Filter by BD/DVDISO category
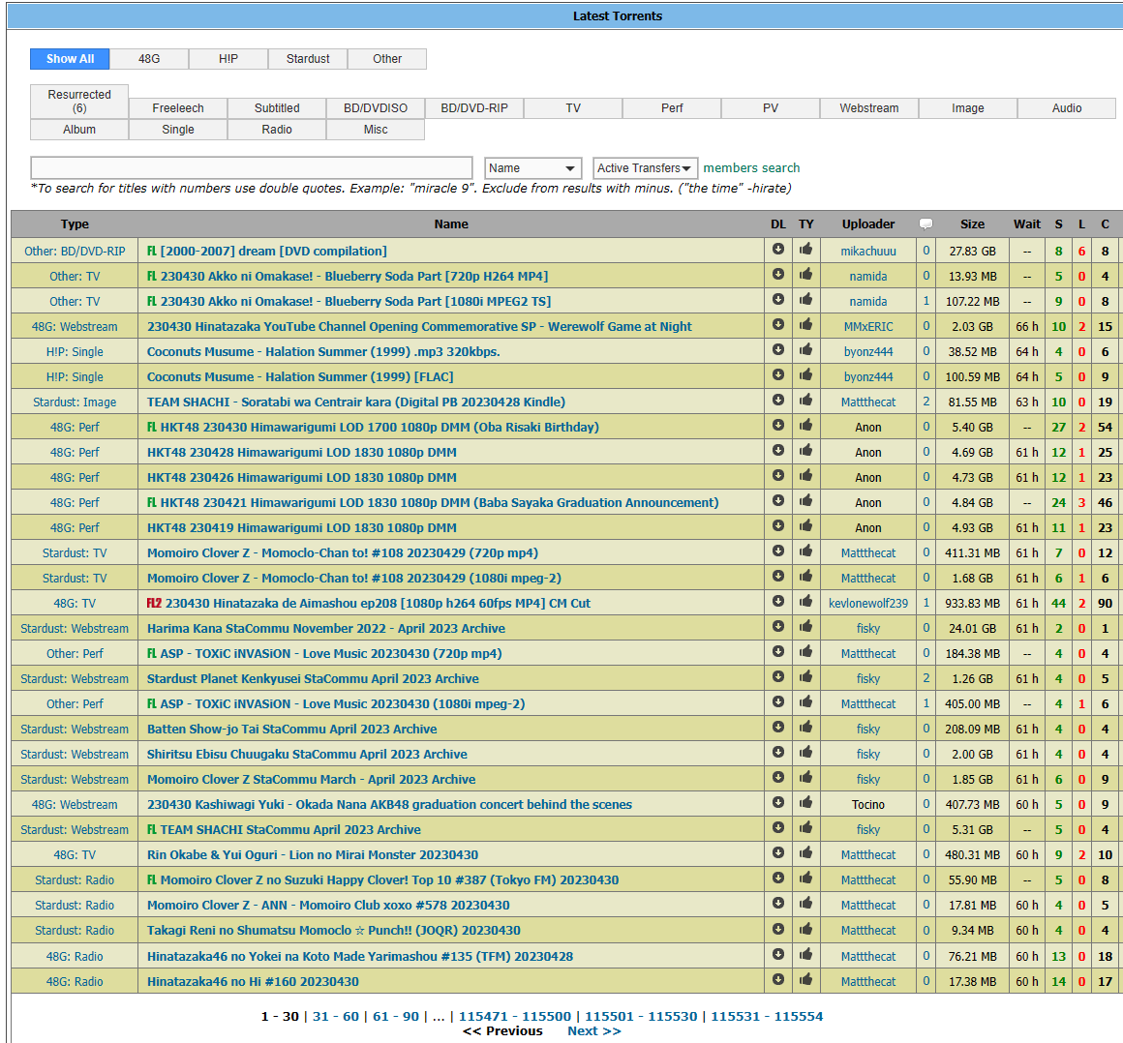Image resolution: width=1123 pixels, height=1043 pixels. click(376, 108)
